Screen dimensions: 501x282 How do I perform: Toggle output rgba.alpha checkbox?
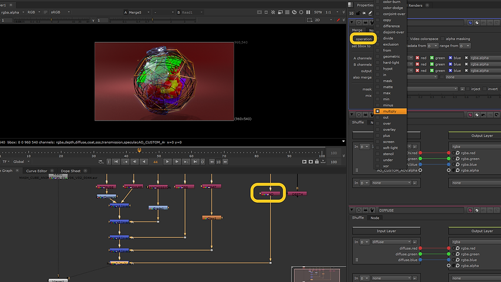click(466, 70)
